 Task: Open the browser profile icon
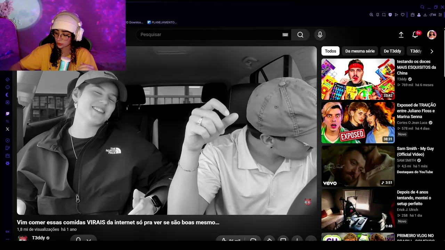click(x=419, y=15)
